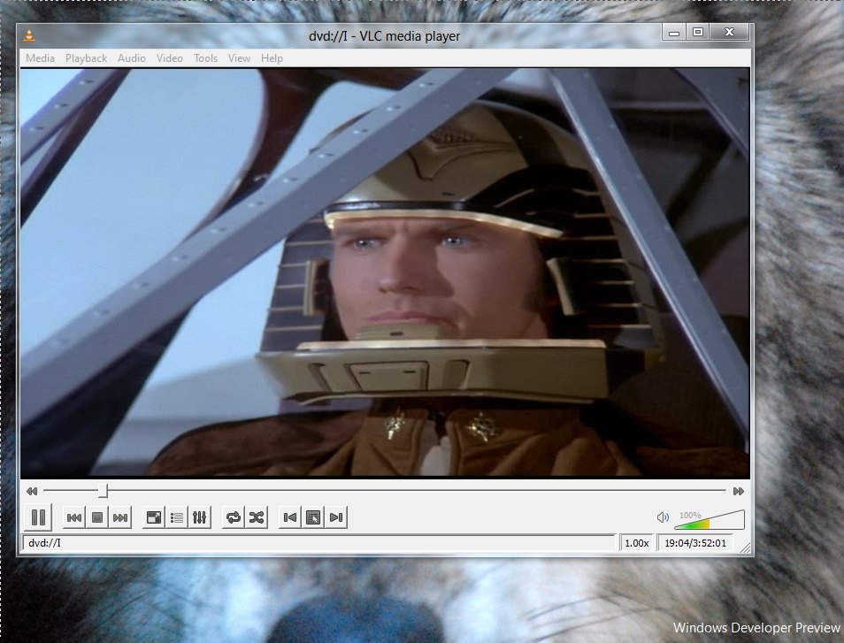Click the window resize grip corner

click(x=746, y=547)
